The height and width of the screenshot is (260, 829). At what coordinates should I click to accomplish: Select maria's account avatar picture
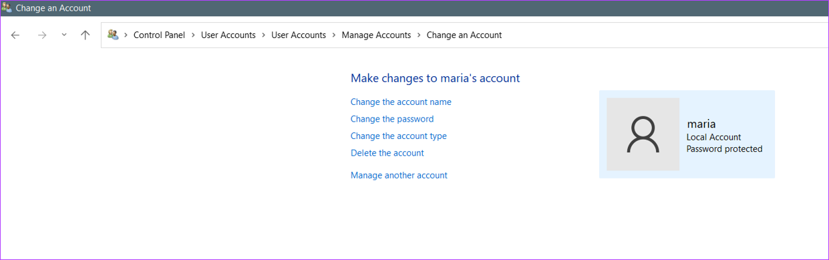pyautogui.click(x=643, y=134)
